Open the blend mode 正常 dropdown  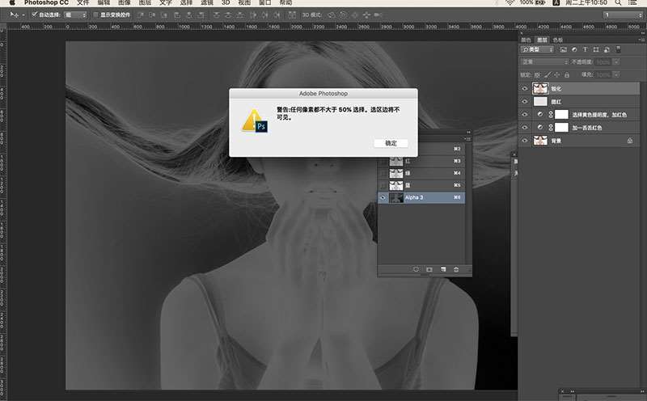[x=543, y=62]
